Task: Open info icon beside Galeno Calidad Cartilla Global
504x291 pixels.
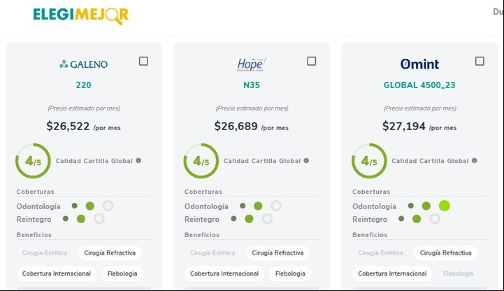Action: [x=138, y=160]
